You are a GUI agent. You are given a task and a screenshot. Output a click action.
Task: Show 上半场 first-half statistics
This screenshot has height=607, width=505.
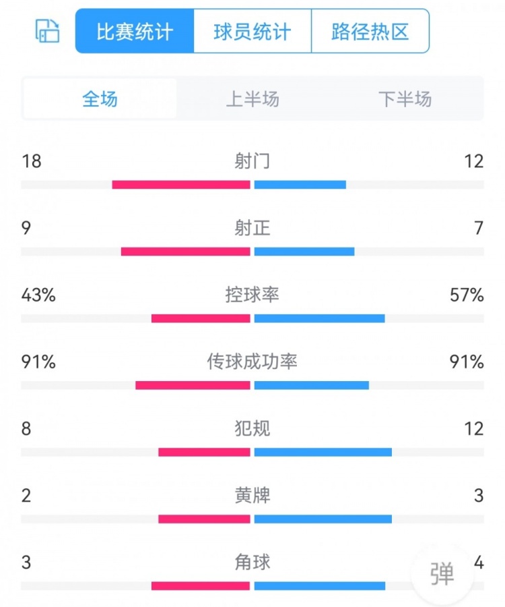[252, 99]
